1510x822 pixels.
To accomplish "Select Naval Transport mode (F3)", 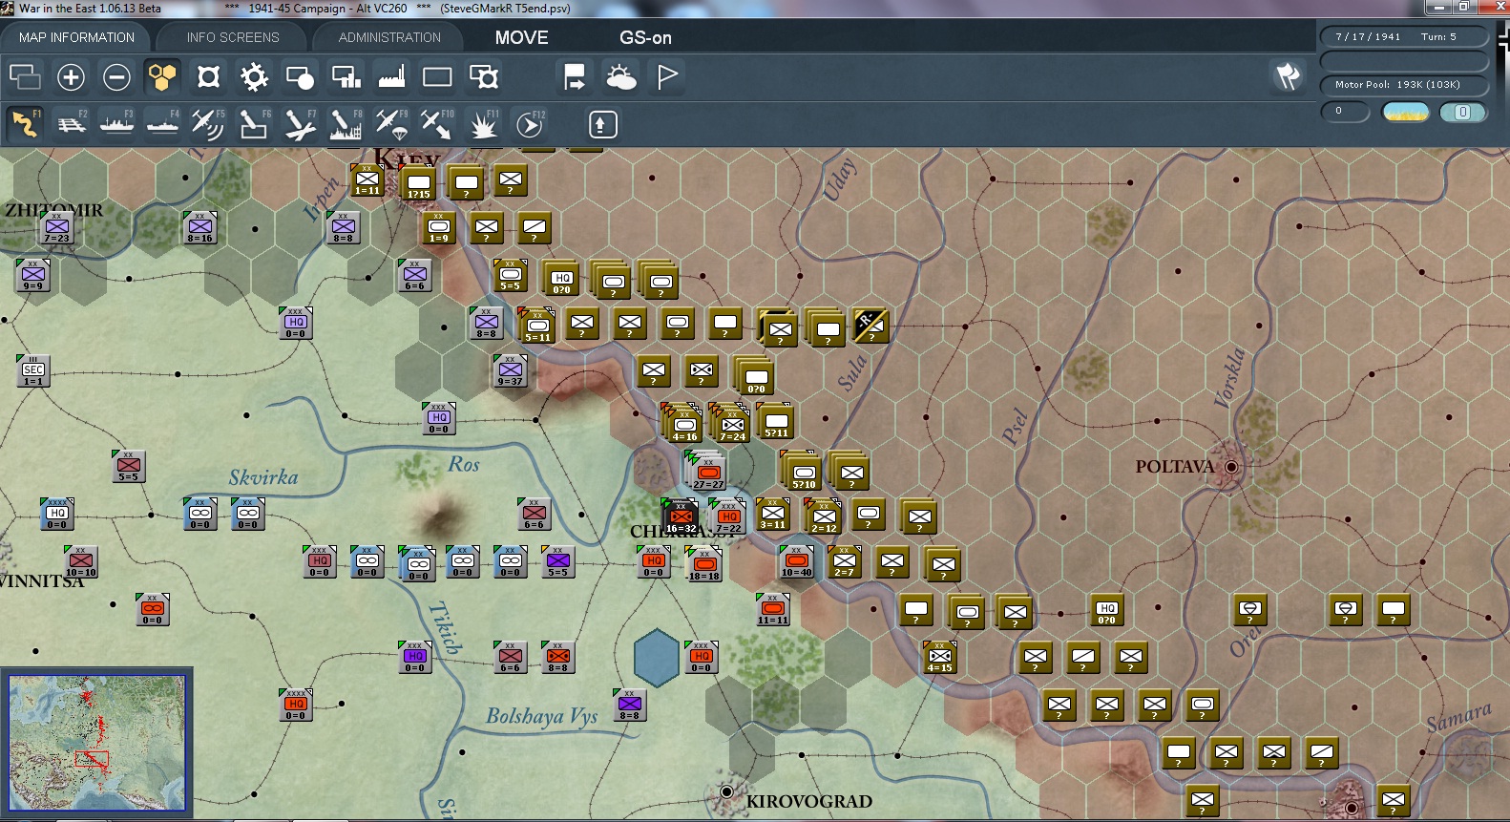I will coord(116,124).
